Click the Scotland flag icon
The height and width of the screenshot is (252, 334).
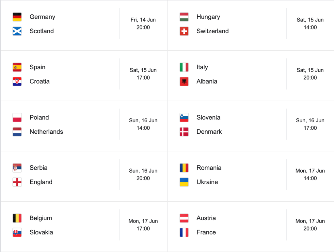[x=17, y=31]
